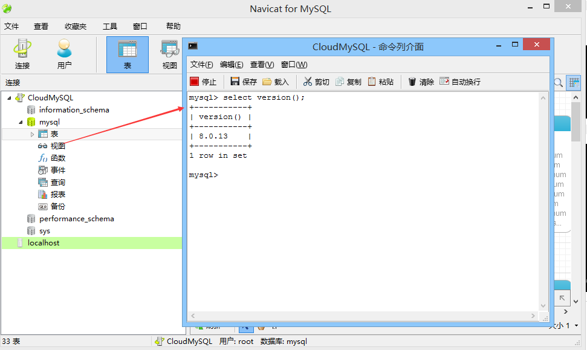The image size is (587, 350).
Task: Click the console window's terminal icon
Action: 193,46
